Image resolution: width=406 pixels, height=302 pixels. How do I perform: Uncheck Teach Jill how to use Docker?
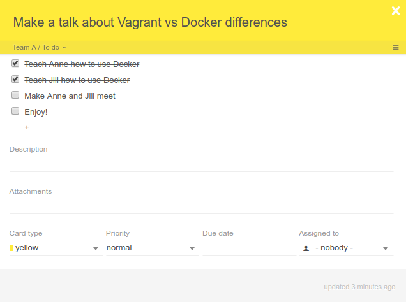(15, 80)
